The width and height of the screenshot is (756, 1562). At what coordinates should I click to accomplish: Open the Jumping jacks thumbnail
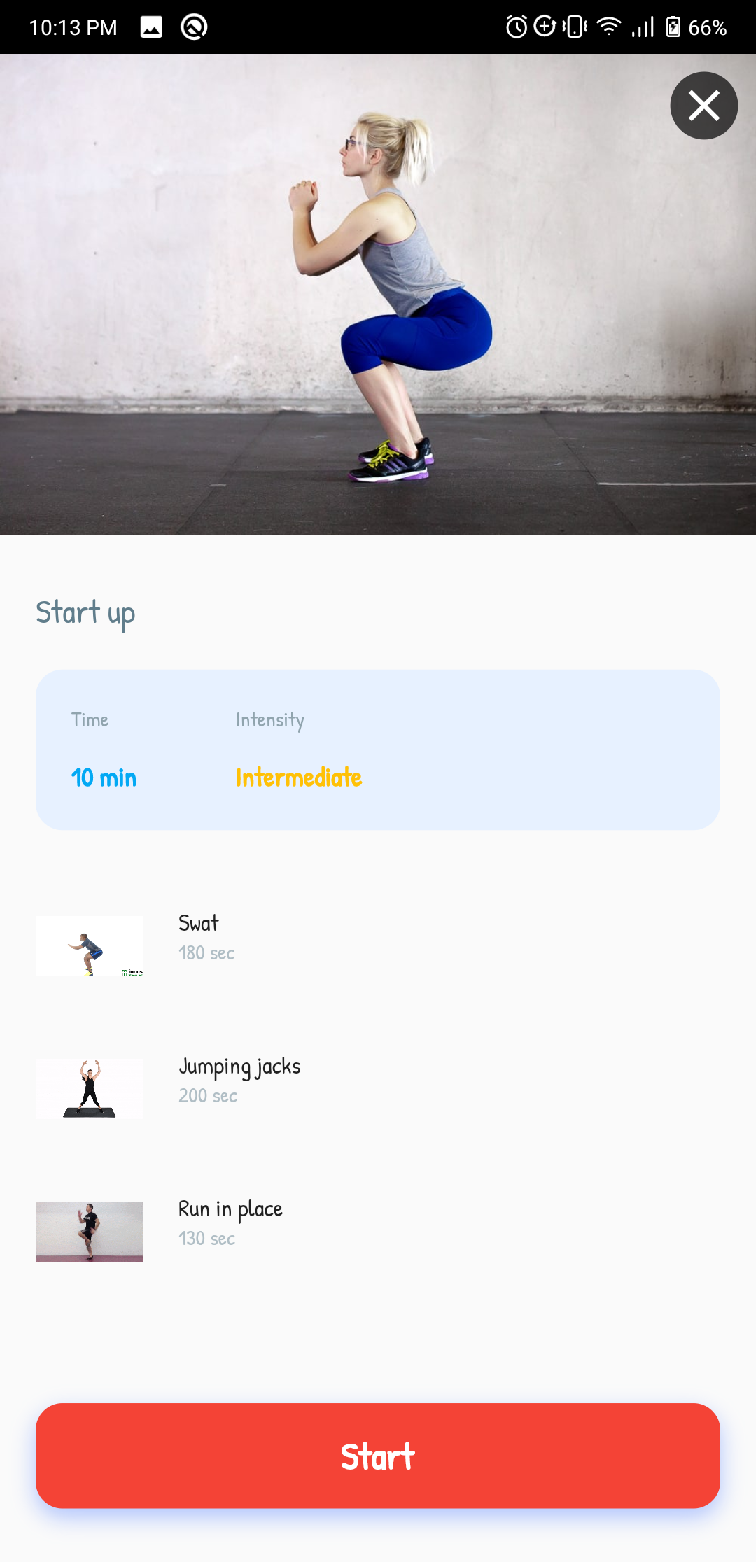(x=89, y=1089)
